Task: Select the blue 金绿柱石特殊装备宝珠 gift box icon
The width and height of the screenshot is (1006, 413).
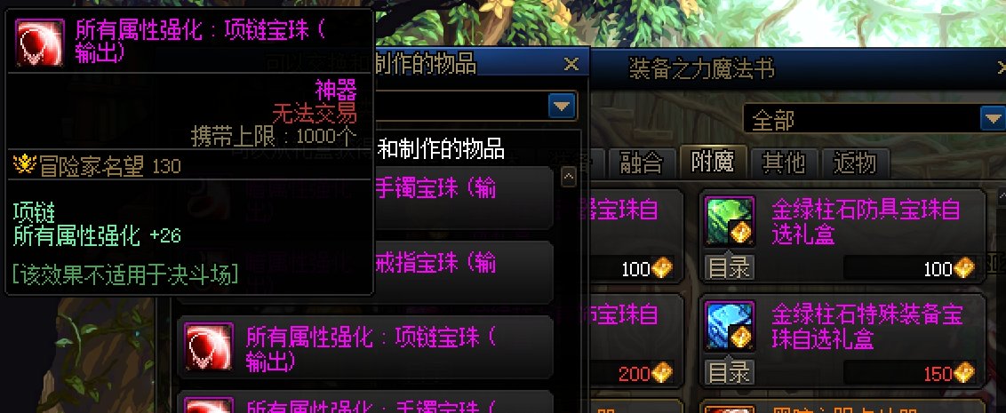Action: pos(730,325)
